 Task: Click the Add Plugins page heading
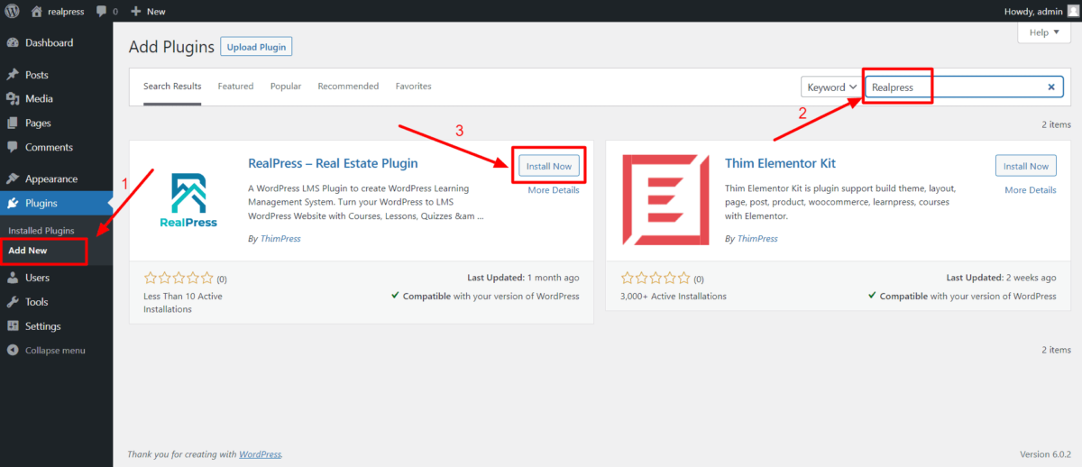[171, 47]
